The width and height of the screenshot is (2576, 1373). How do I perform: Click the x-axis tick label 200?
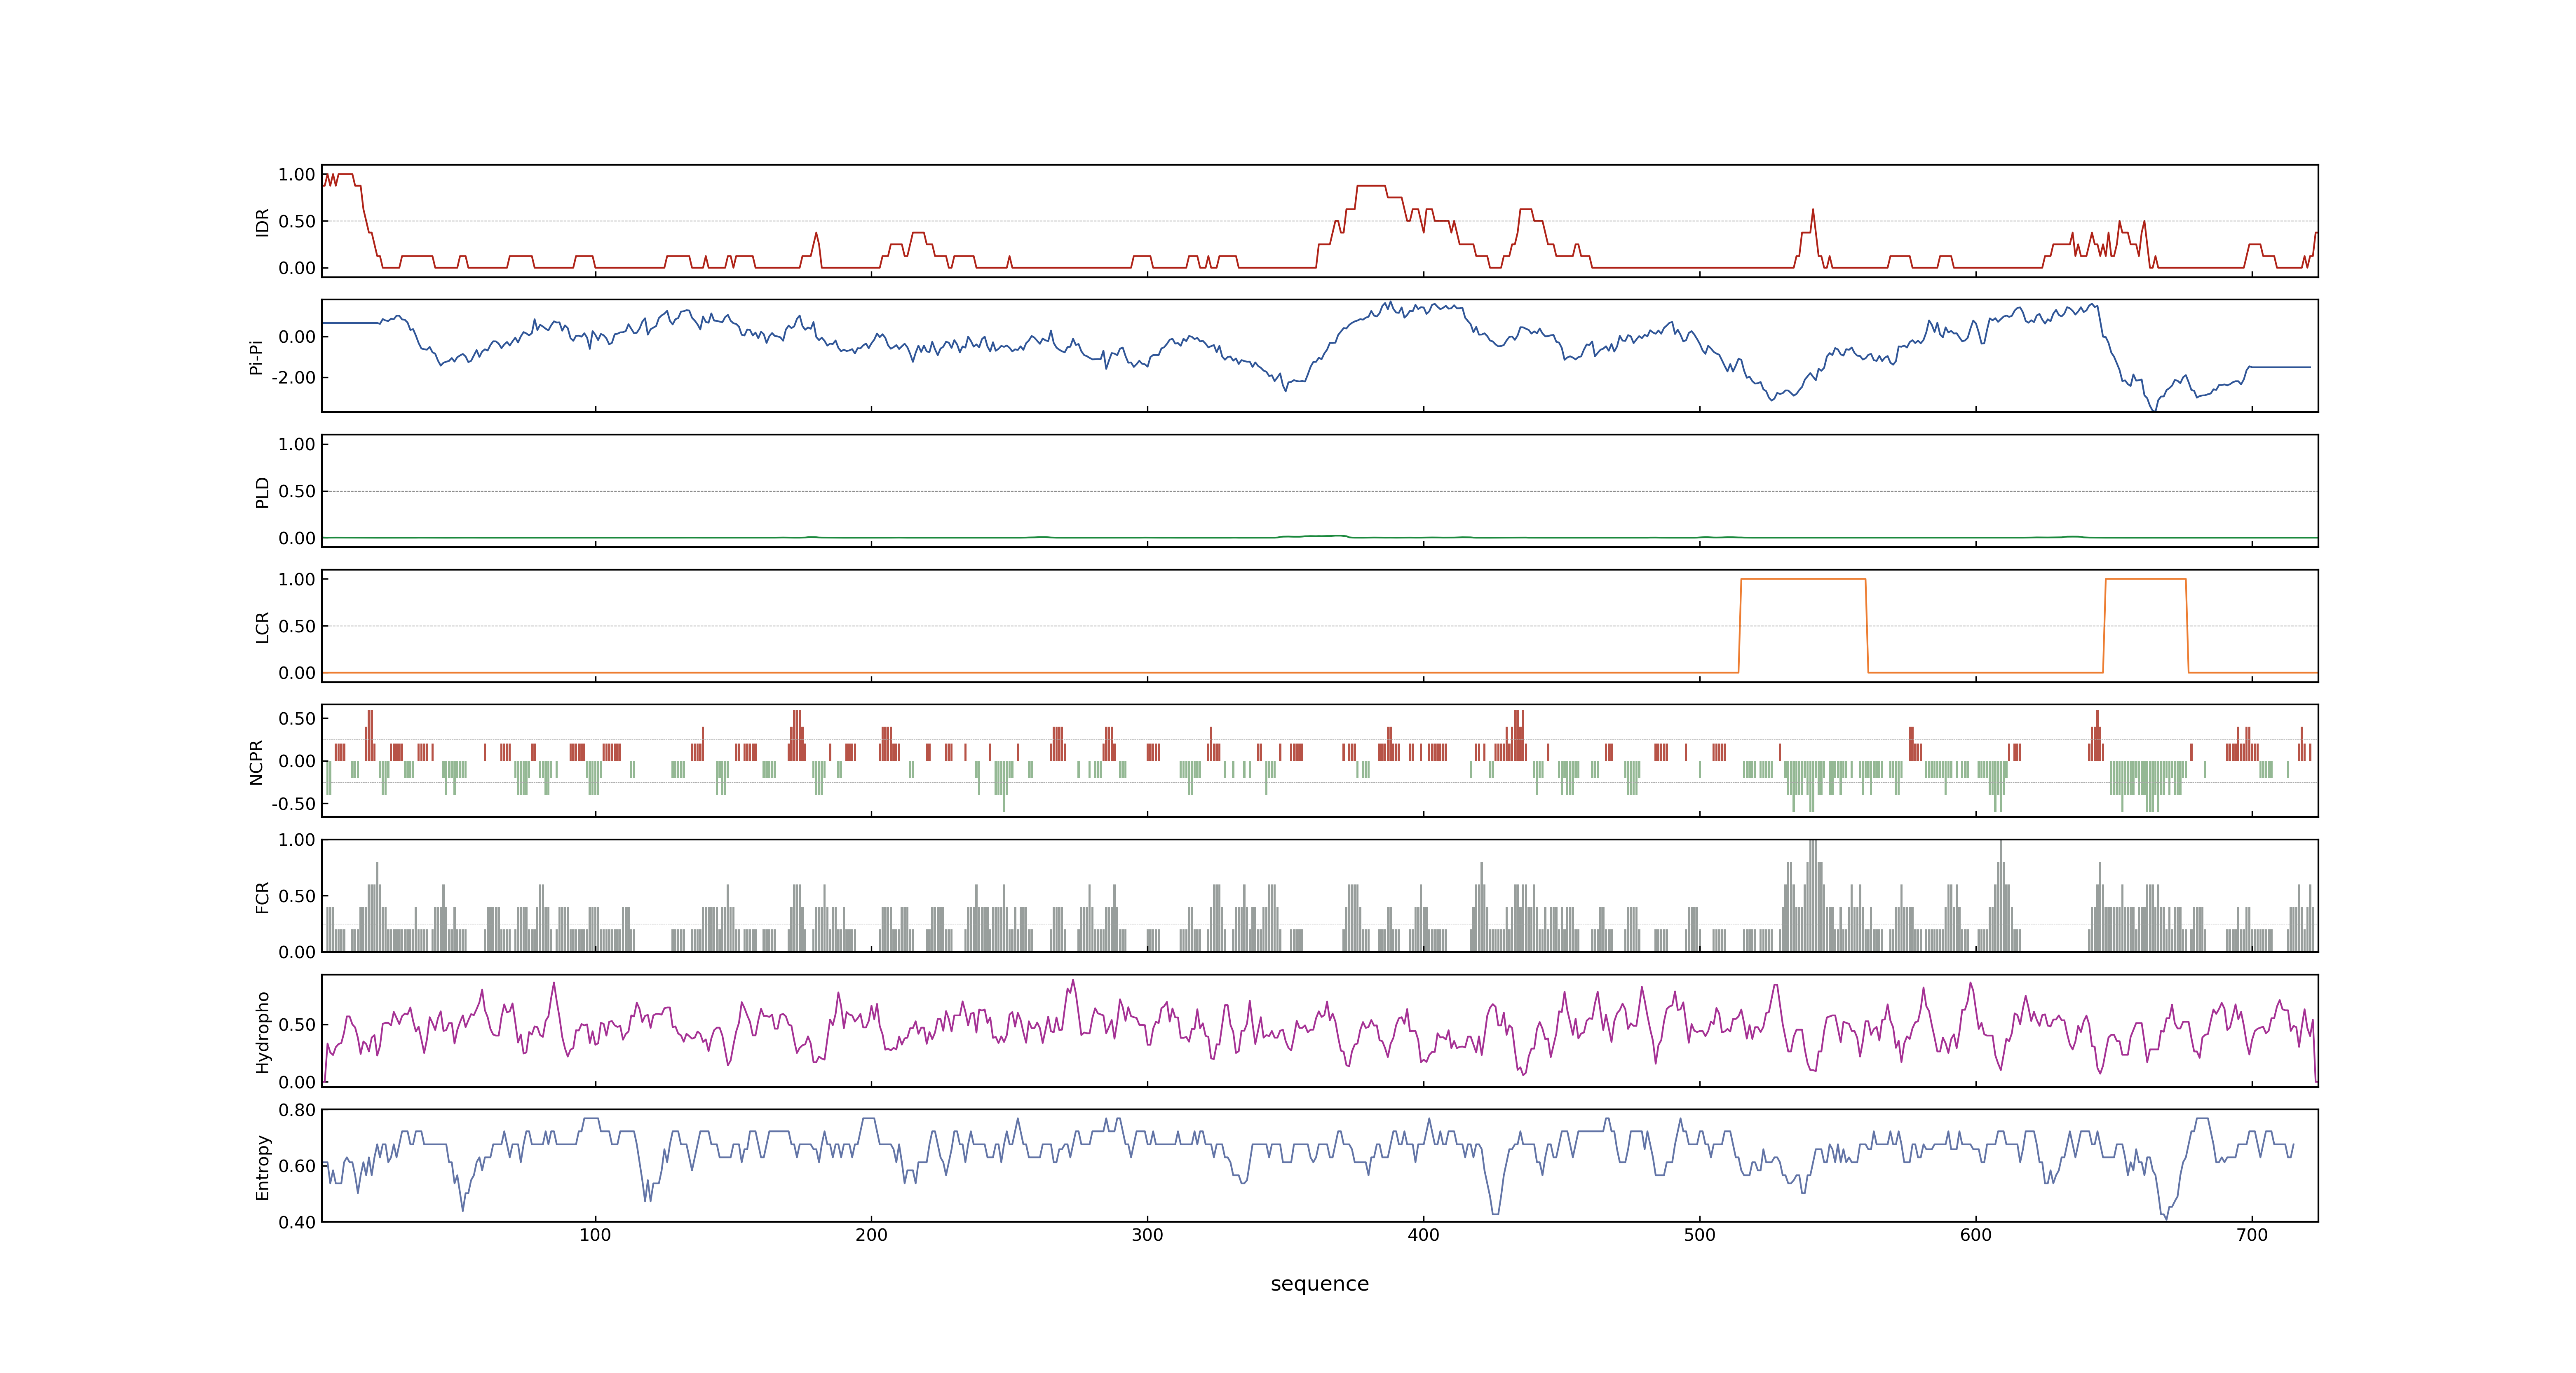click(x=871, y=1235)
